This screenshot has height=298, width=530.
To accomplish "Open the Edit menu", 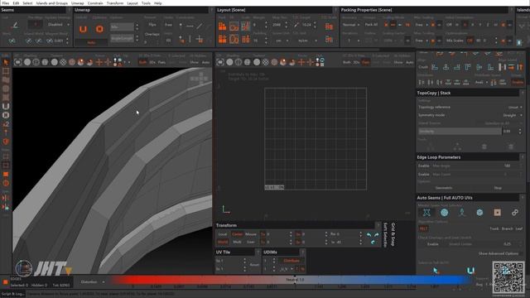I will point(16,3).
